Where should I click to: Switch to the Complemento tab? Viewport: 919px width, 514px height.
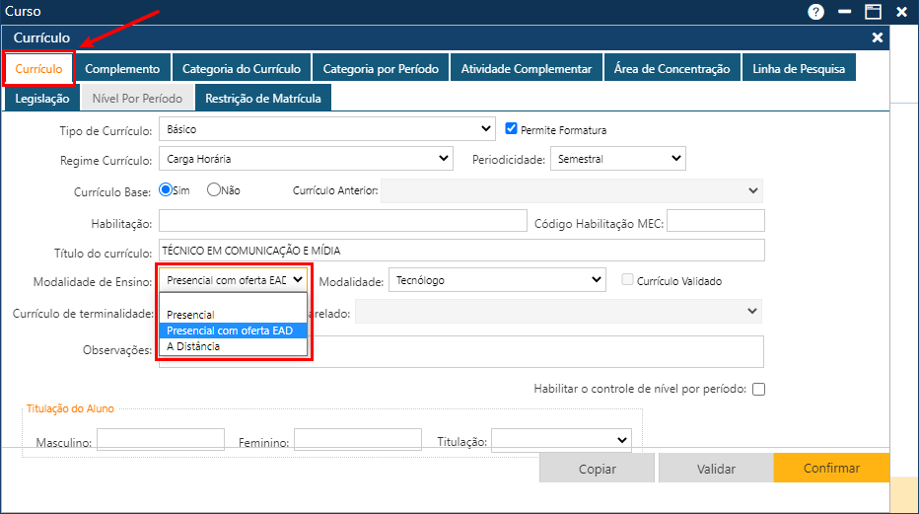pos(122,69)
